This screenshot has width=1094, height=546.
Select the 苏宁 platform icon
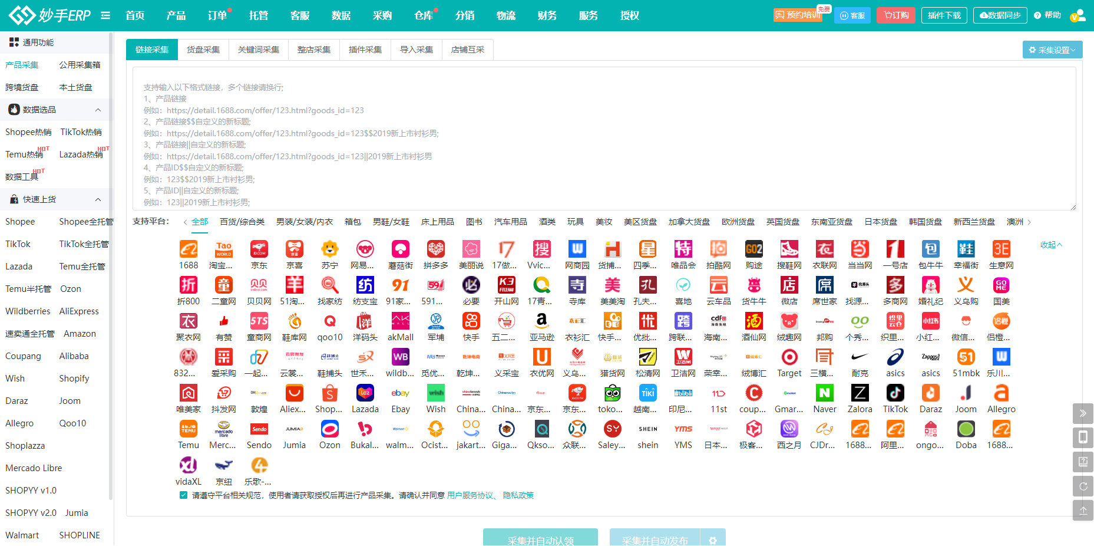point(330,249)
